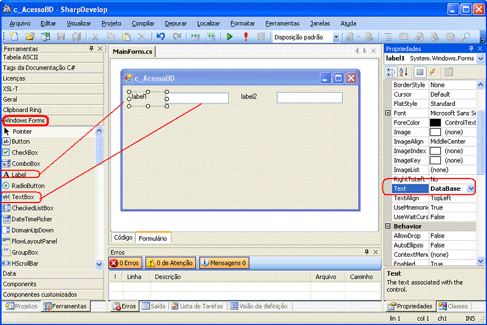Screen dimensions: 487x325
Task: Collapse the Behavior property category
Action: pyautogui.click(x=388, y=226)
